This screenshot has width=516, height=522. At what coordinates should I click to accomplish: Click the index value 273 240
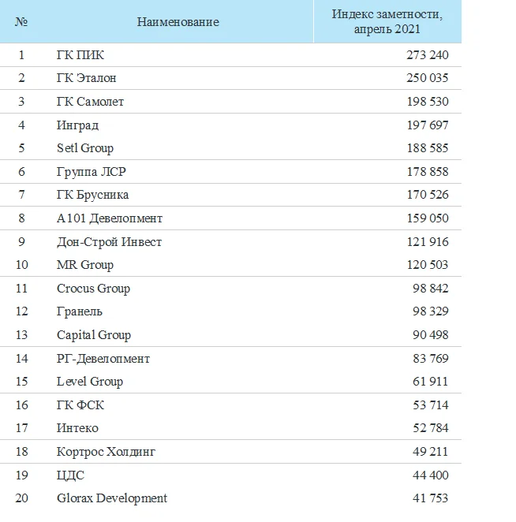(426, 55)
